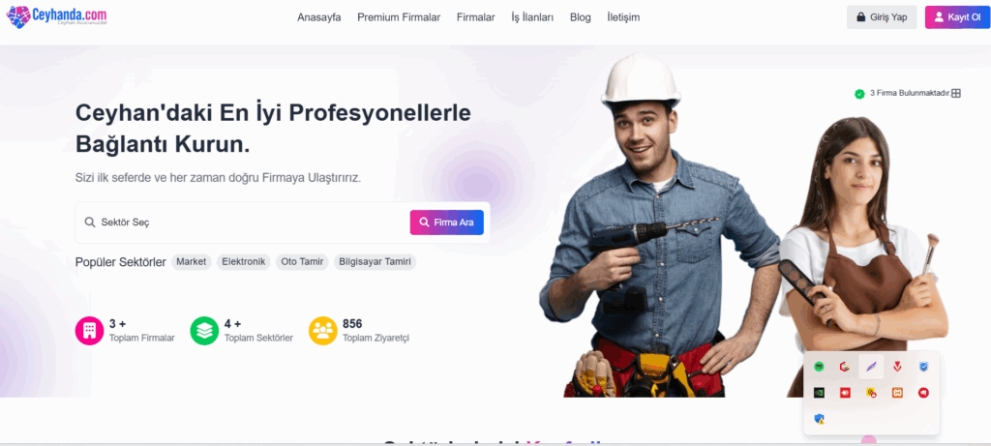Click the yellow Toplam Ziyaretçi people icon

click(323, 331)
